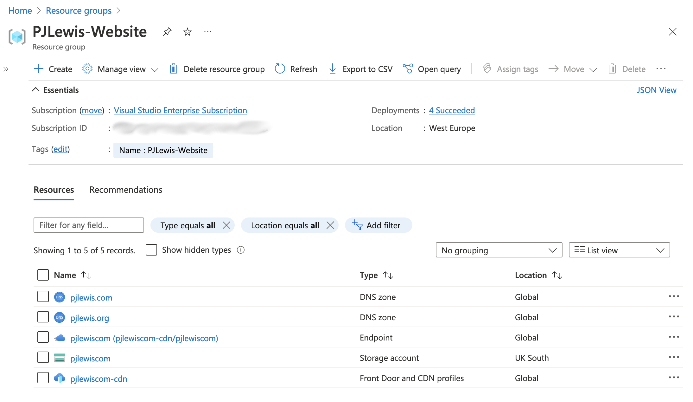Click the Assign tags icon

pos(487,69)
